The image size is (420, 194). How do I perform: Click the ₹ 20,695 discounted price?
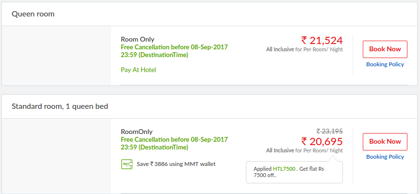coord(322,141)
